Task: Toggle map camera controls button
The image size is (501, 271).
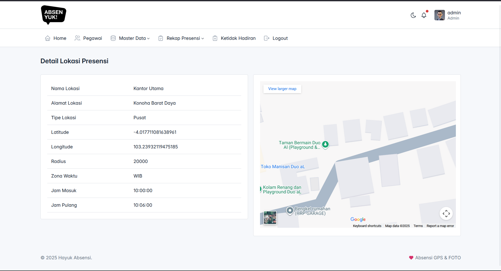Action: point(446,213)
